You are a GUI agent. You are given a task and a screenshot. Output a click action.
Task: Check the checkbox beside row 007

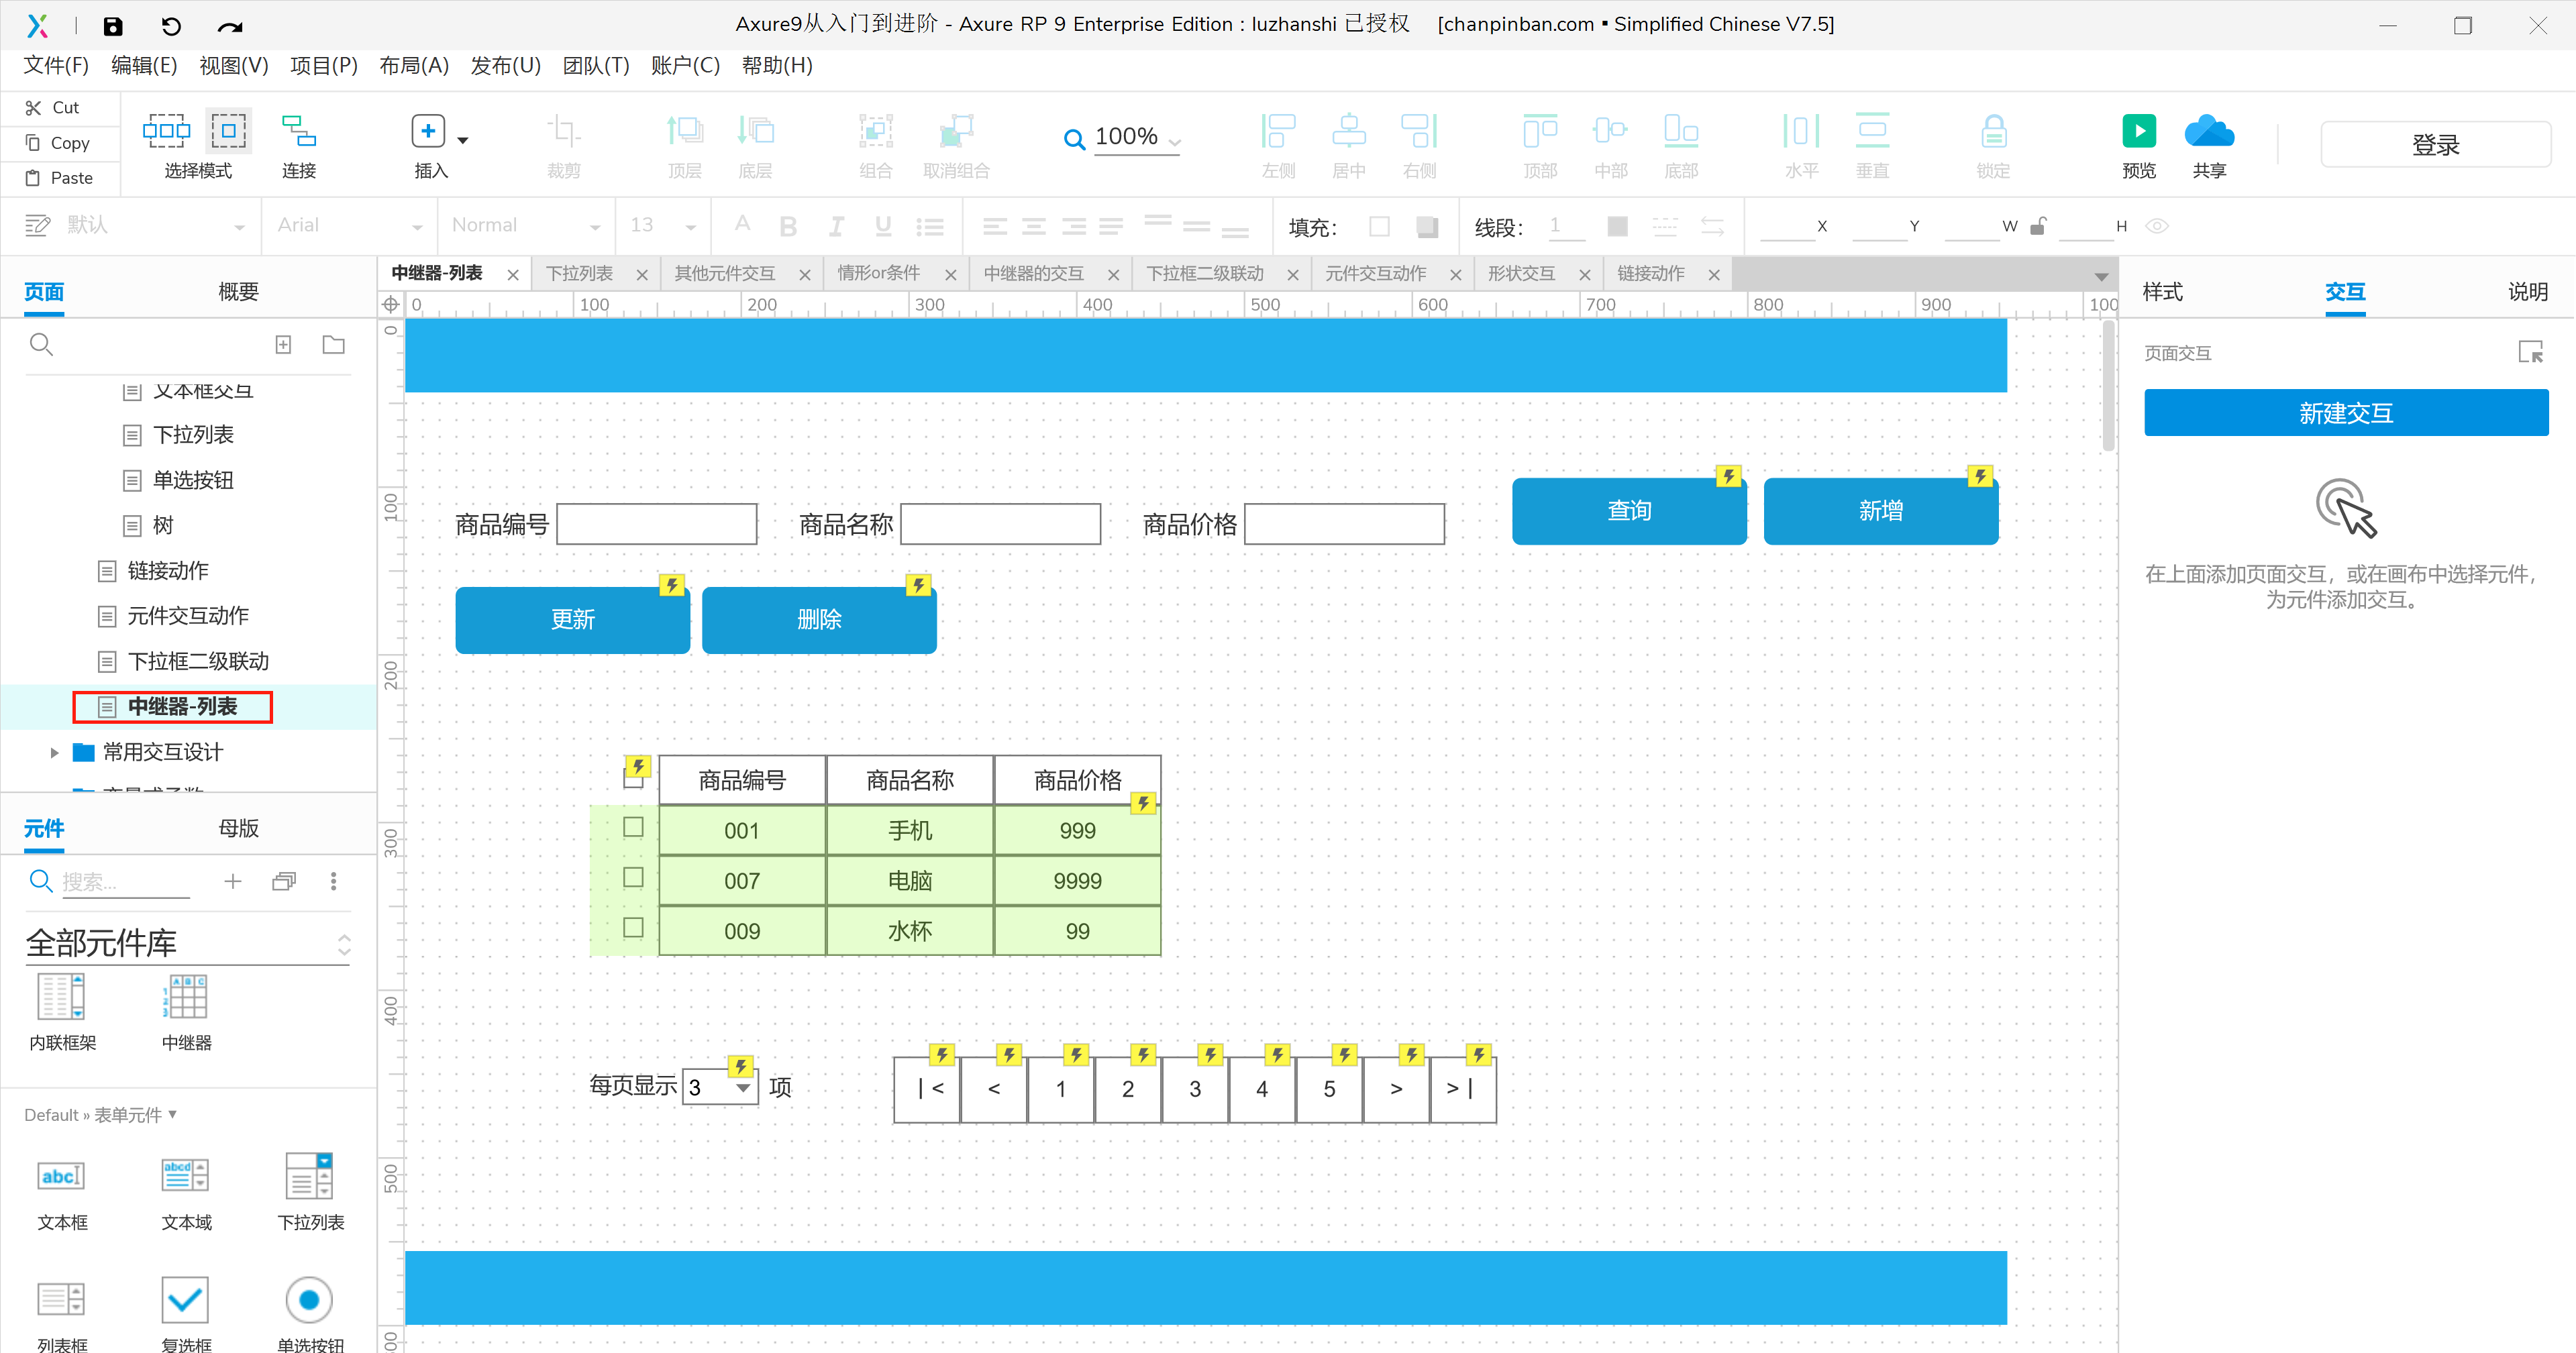coord(633,878)
